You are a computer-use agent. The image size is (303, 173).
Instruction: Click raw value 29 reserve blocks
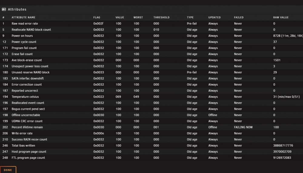click(275, 72)
